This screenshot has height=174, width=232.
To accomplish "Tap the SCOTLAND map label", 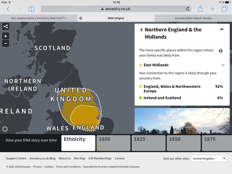I will (x=52, y=48).
